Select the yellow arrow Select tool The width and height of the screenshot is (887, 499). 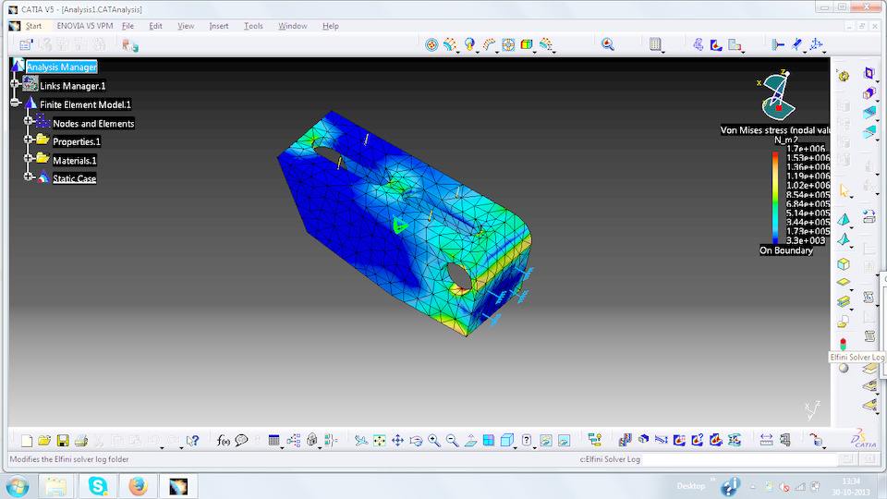[844, 190]
